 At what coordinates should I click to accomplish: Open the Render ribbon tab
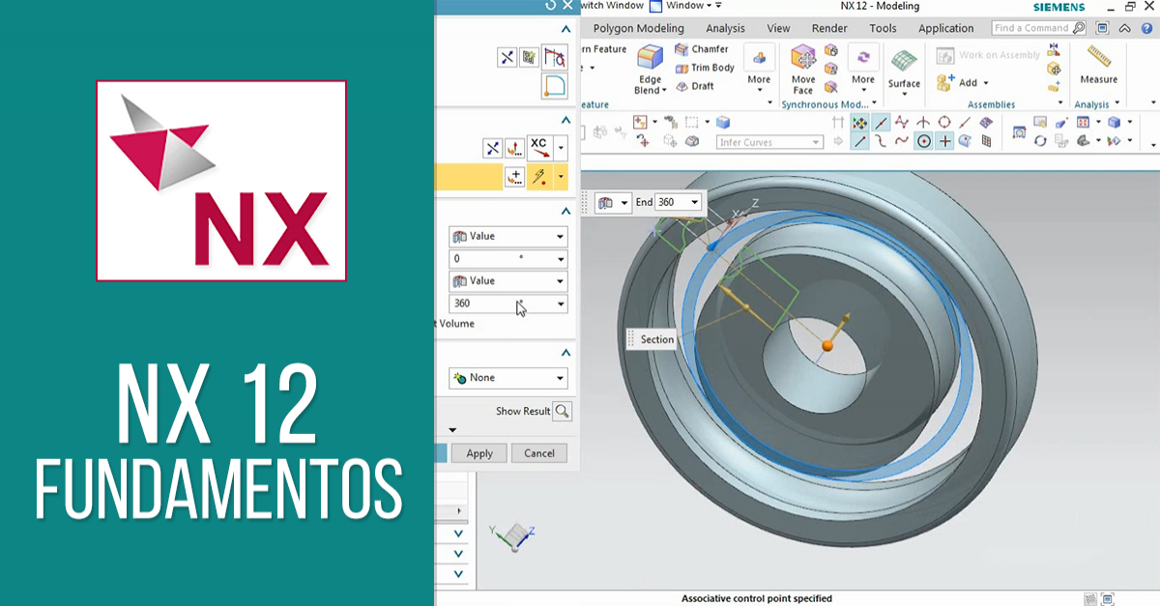coord(828,28)
